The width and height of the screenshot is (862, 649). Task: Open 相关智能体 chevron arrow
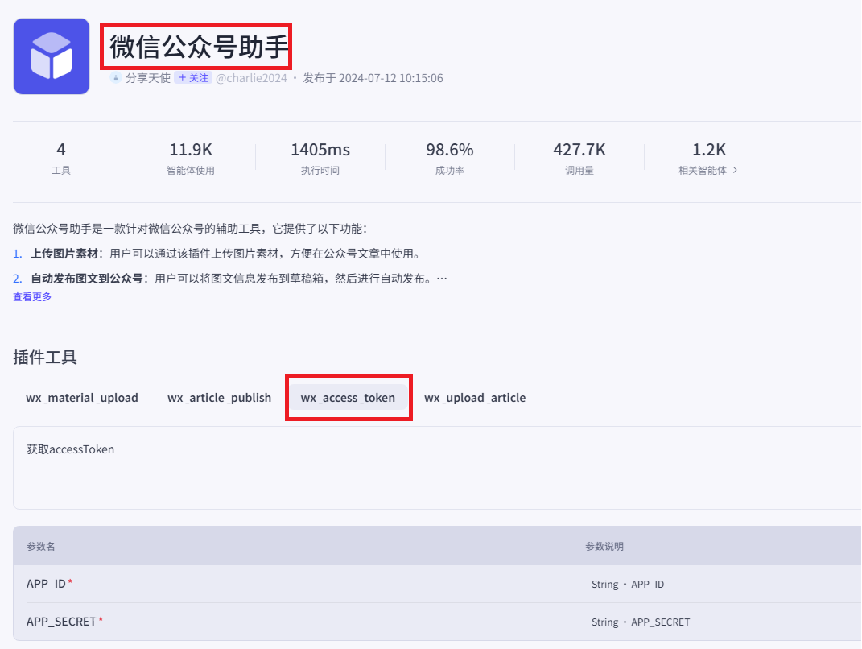click(735, 171)
